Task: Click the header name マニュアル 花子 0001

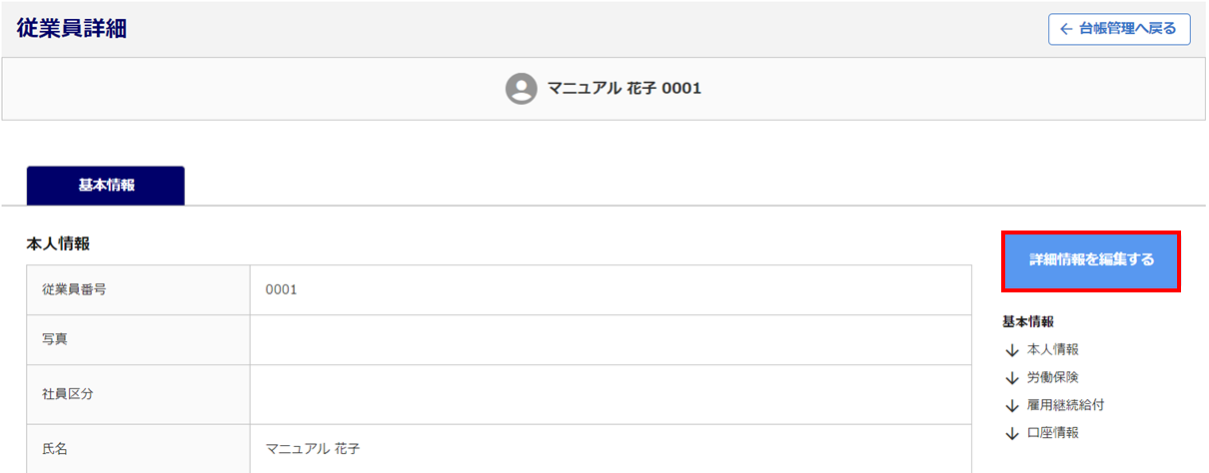Action: click(624, 89)
